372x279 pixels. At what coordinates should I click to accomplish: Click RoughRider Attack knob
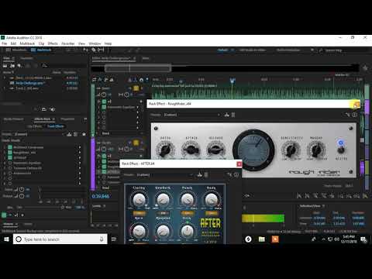click(x=191, y=150)
